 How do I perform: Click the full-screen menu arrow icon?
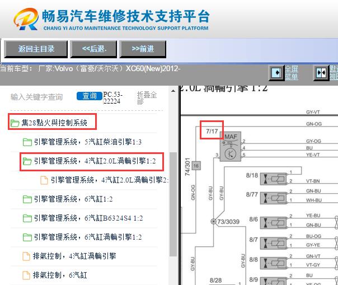click(x=276, y=73)
